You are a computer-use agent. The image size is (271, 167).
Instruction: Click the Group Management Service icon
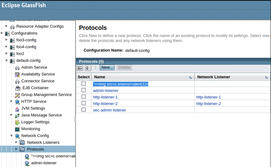[17, 95]
